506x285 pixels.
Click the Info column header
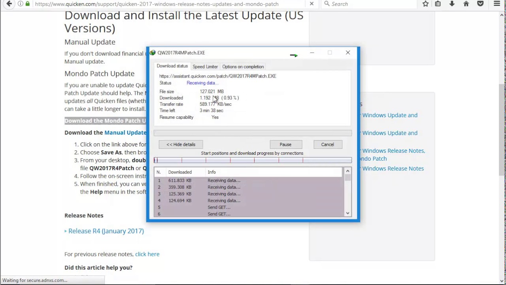tap(274, 172)
